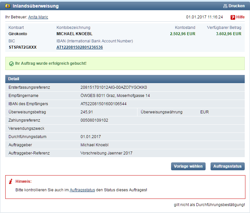Select the timestamp 01.01.2017 11:16:24
250x213 pixels.
click(204, 17)
